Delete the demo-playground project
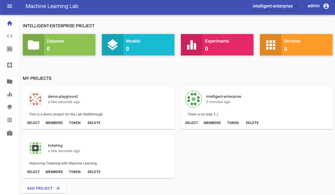This screenshot has height=195, width=335. 94,123
